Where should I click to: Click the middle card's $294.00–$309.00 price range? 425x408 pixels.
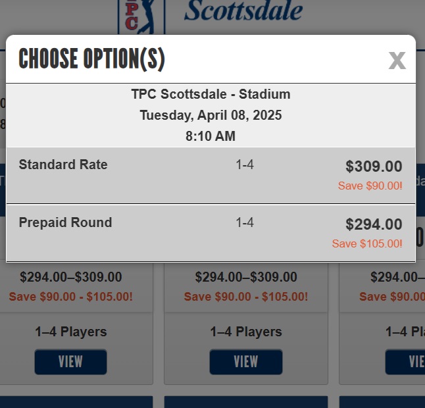click(x=246, y=277)
